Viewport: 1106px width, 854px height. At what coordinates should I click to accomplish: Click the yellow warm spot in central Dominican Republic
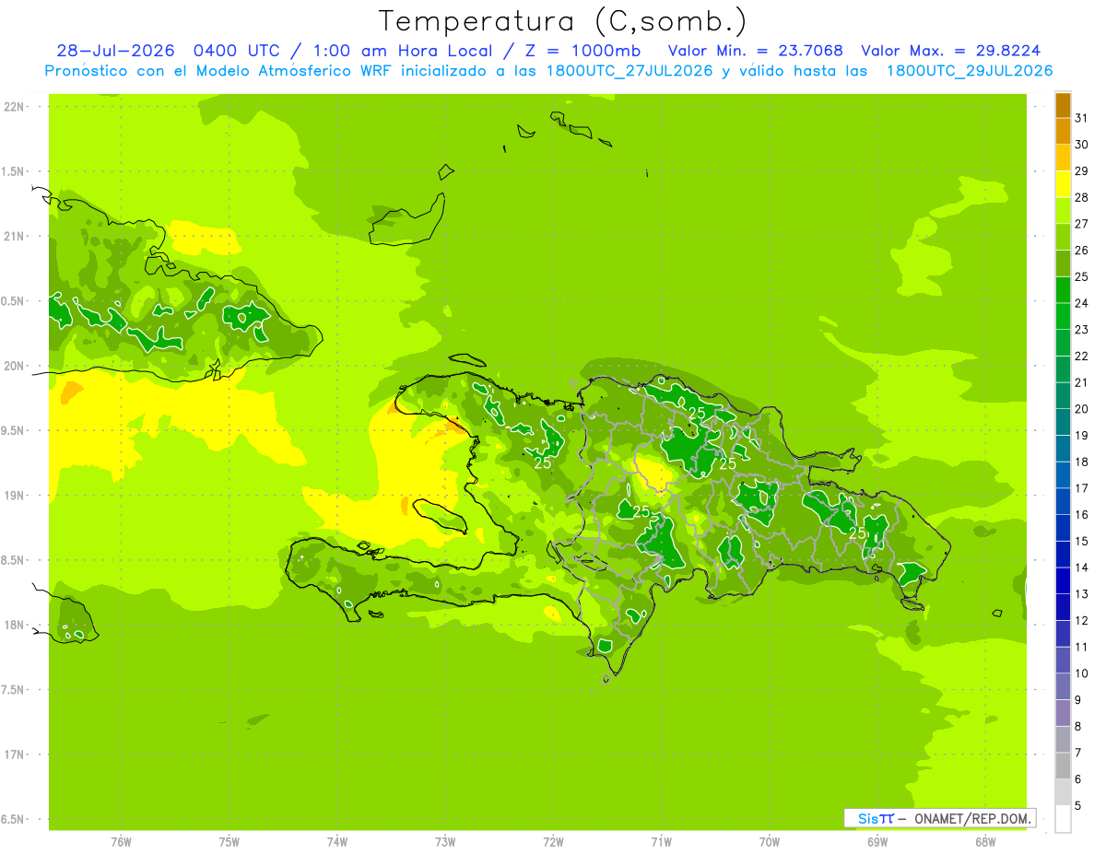click(655, 473)
